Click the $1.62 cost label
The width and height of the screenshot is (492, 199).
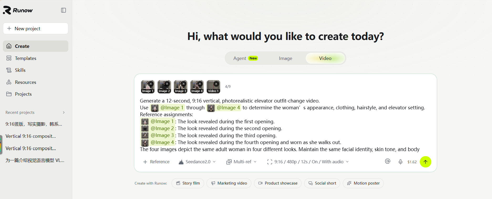pos(412,162)
